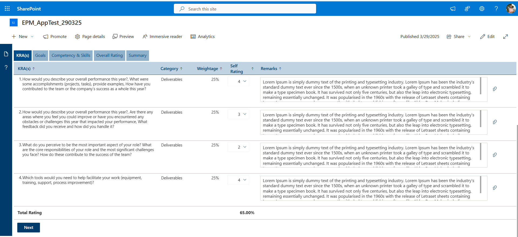
Task: Open the Help question mark in header
Action: coord(496,9)
